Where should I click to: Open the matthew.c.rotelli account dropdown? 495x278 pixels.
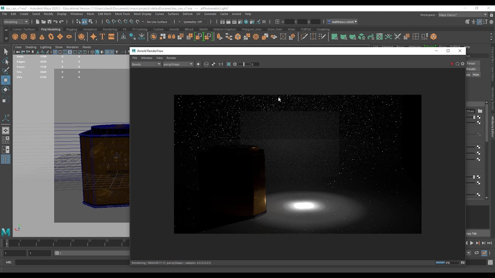pos(343,22)
